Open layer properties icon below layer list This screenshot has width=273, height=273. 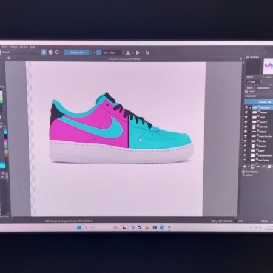pyautogui.click(x=269, y=167)
